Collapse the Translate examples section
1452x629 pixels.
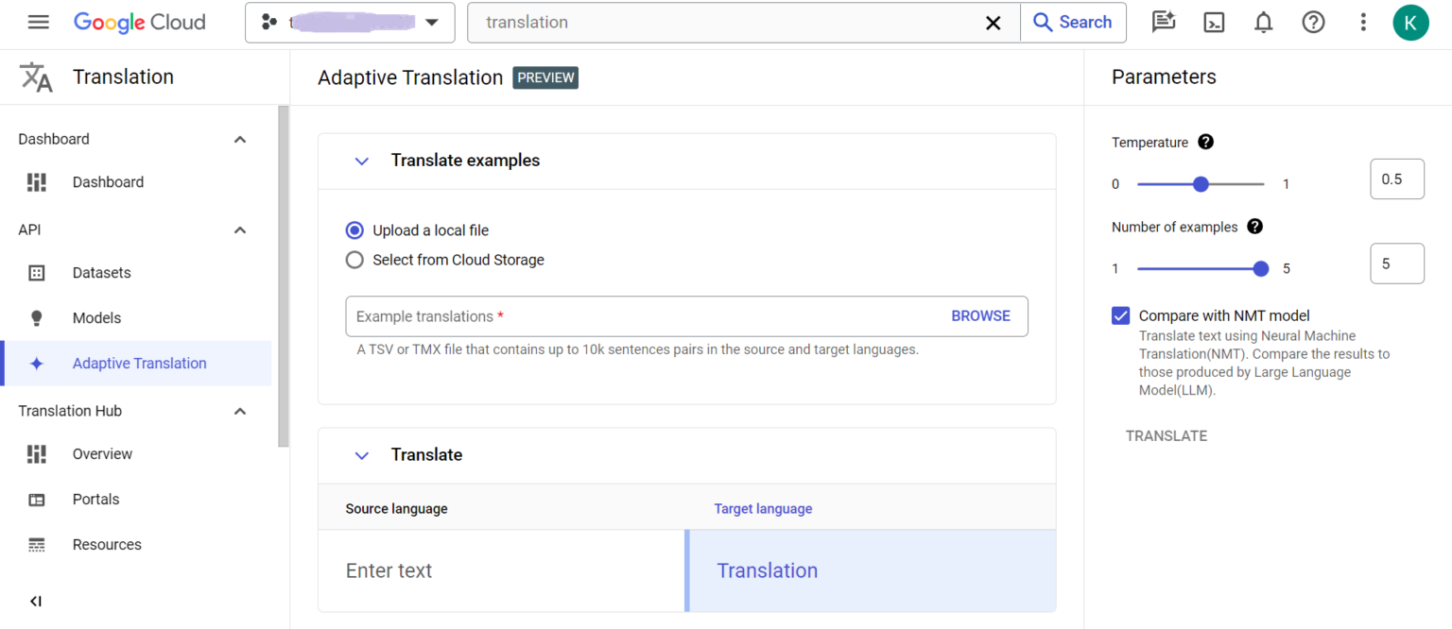coord(362,161)
